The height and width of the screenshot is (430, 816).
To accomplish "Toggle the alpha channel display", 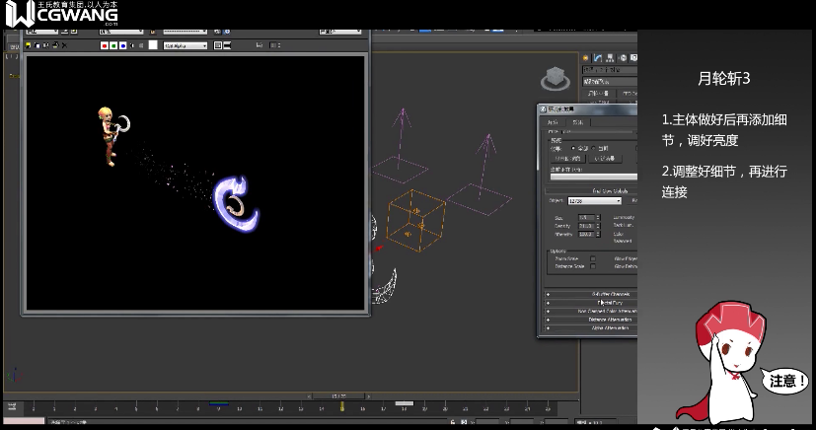I will tap(132, 45).
